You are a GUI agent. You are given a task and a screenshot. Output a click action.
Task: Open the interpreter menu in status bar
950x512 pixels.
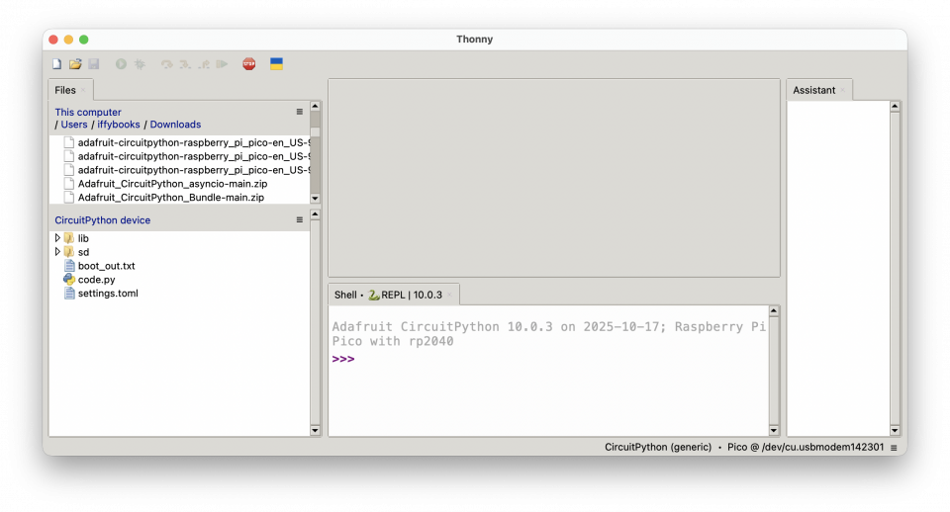(894, 448)
